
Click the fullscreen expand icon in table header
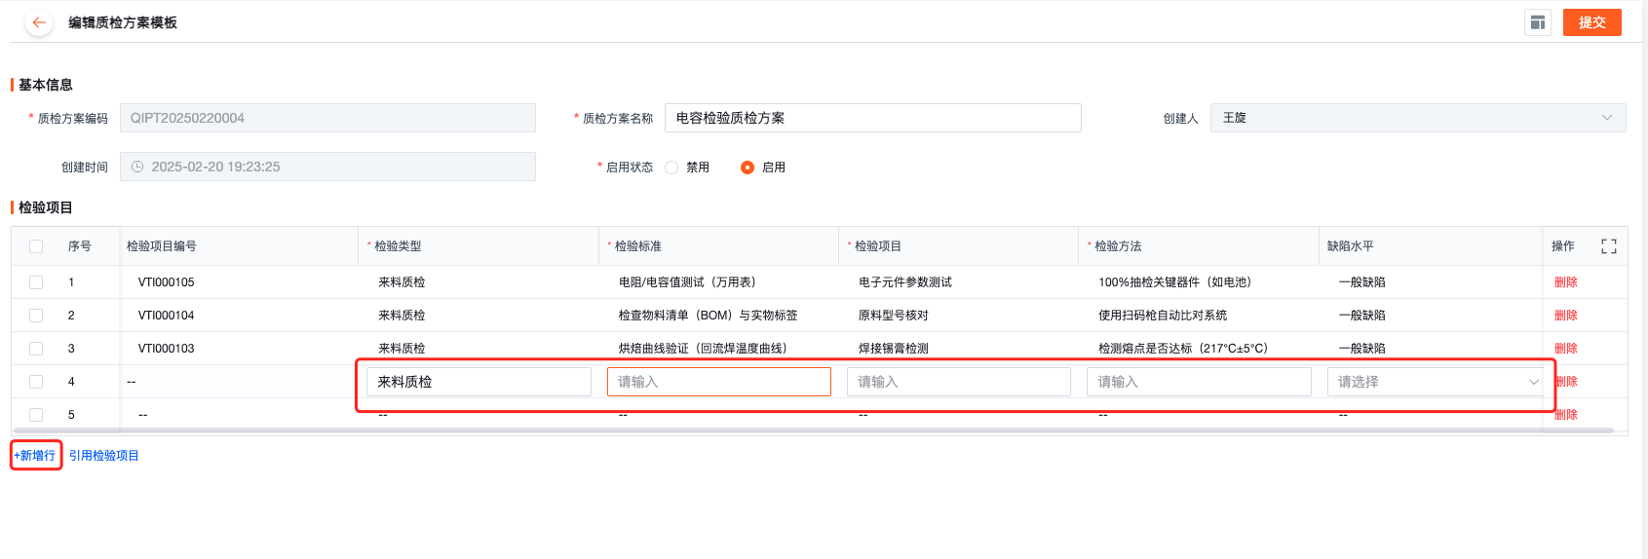pos(1609,246)
